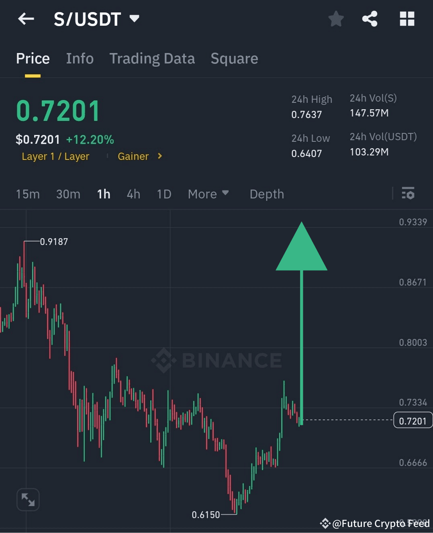This screenshot has height=533, width=433.
Task: Tap the diamond icon near Future Crypto Feed
Action: point(325,523)
